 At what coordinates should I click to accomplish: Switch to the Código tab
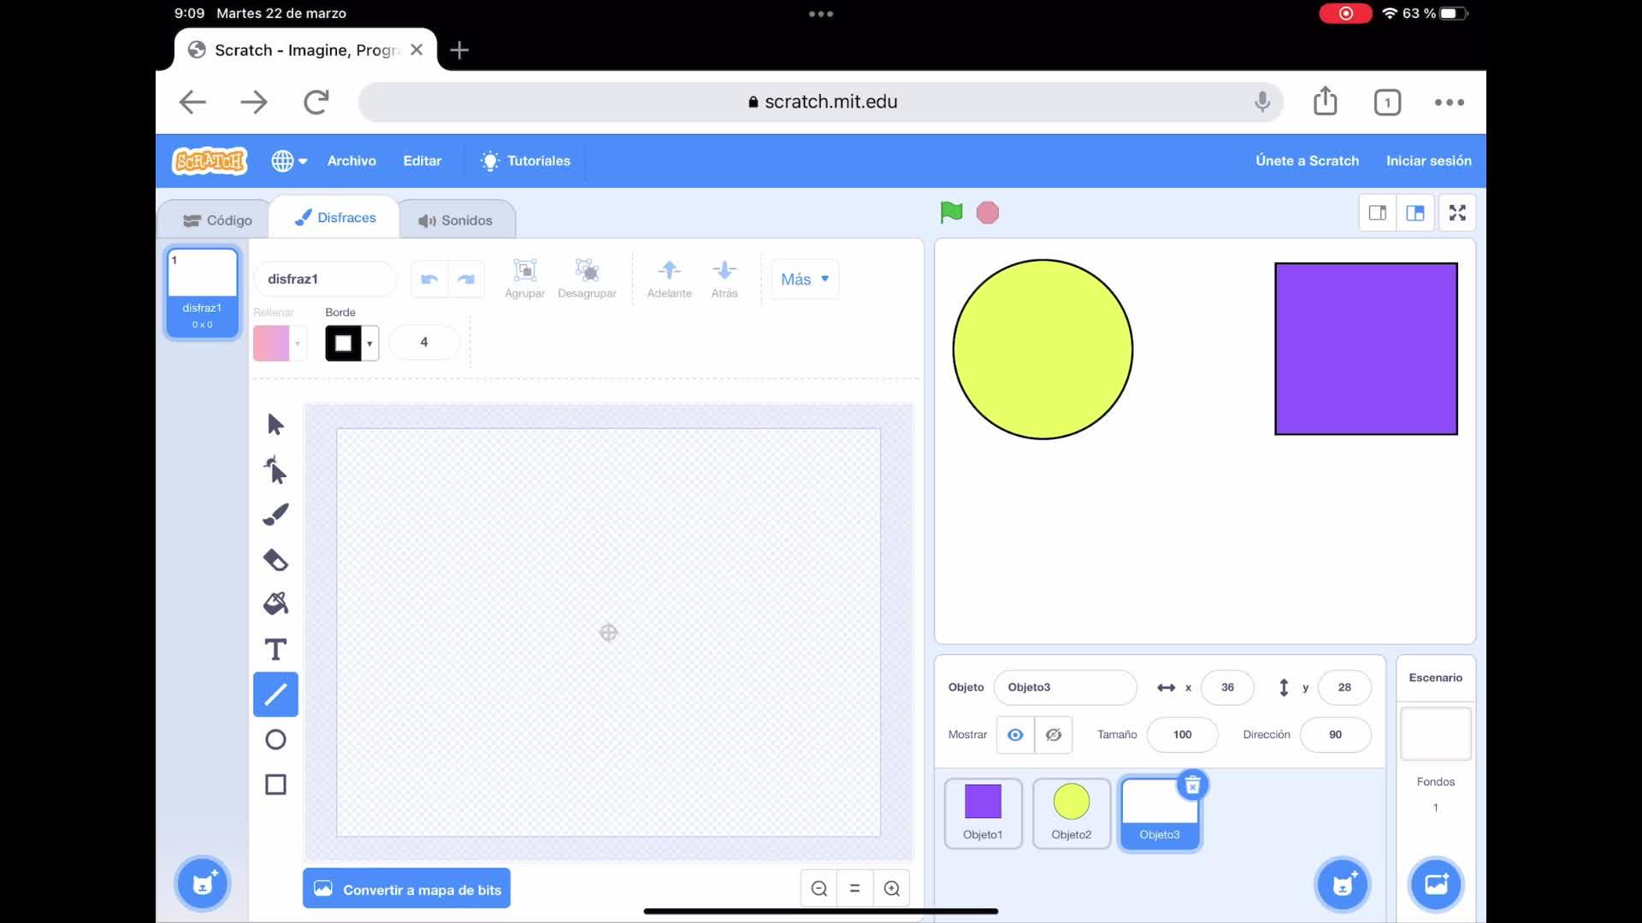[217, 220]
